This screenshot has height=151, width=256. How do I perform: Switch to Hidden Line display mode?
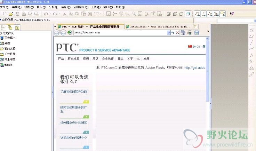pos(175,14)
